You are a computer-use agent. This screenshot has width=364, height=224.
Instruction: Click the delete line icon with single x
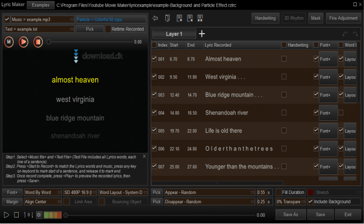(x=189, y=19)
